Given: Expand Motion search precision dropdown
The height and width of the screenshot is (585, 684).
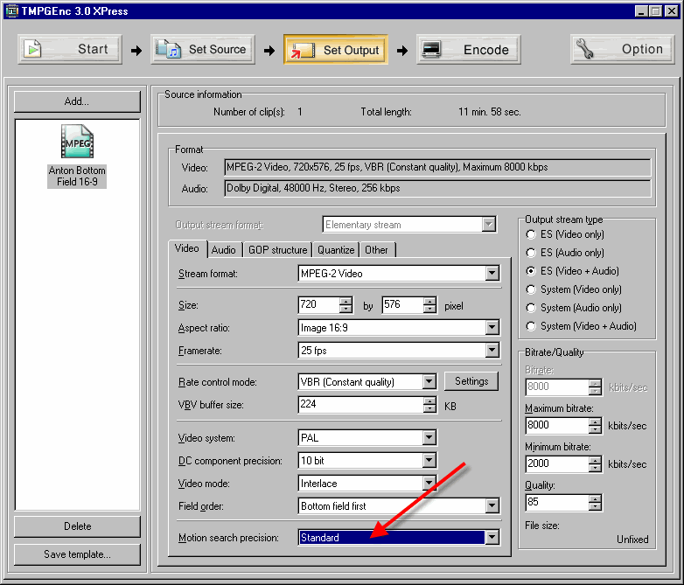Looking at the screenshot, I should pos(492,538).
